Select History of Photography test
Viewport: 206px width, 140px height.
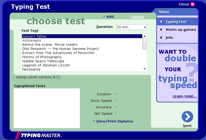click(x=82, y=57)
